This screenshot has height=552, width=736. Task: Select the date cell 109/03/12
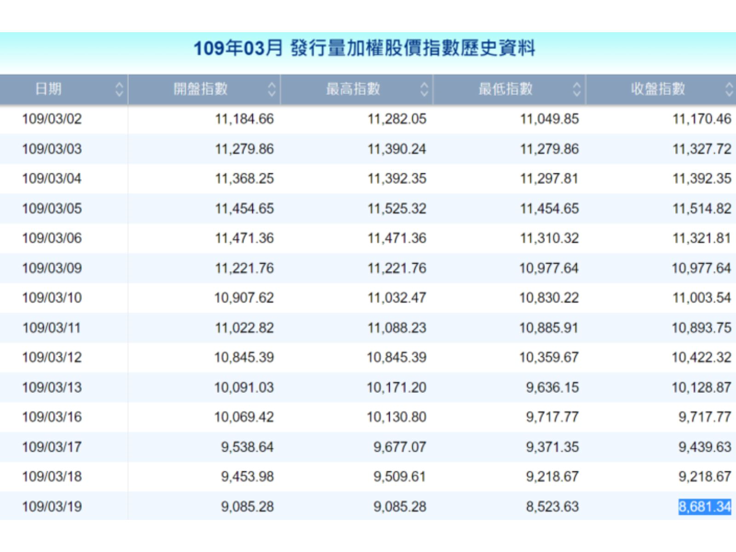[x=52, y=357]
